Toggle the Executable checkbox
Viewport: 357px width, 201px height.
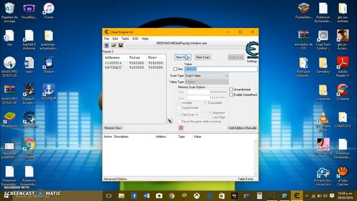click(205, 103)
